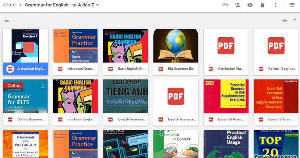Click Ngữ Pháp Tiếng Anh cover thumbnail
Viewport: 300px width, 158px height.
click(126, 96)
